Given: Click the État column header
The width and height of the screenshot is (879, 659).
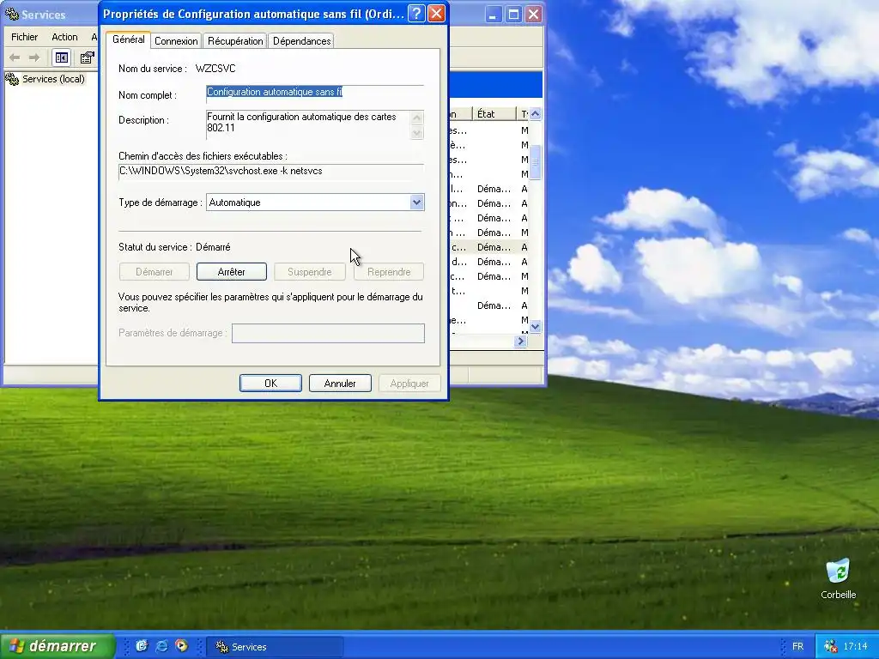Looking at the screenshot, I should pyautogui.click(x=494, y=114).
